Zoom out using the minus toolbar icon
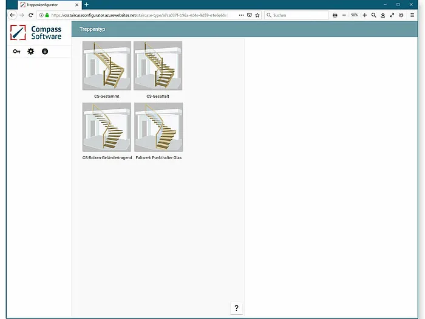The height and width of the screenshot is (319, 425). (x=344, y=15)
